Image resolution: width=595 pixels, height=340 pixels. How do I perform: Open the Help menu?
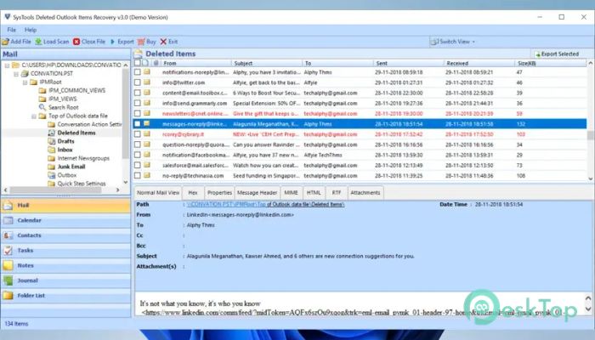[x=31, y=30]
